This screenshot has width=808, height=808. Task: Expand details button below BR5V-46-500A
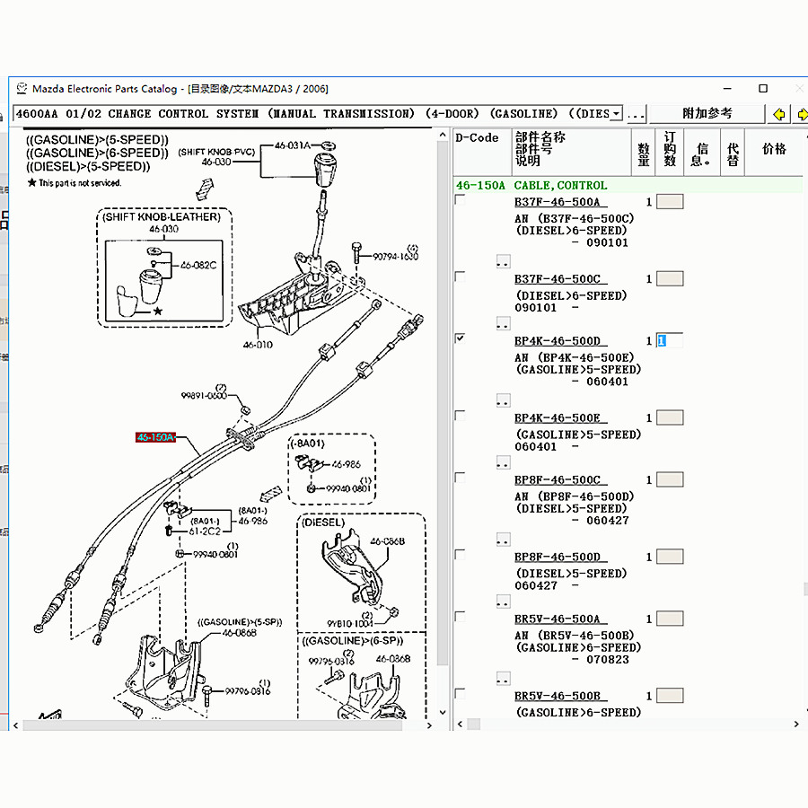[x=503, y=678]
